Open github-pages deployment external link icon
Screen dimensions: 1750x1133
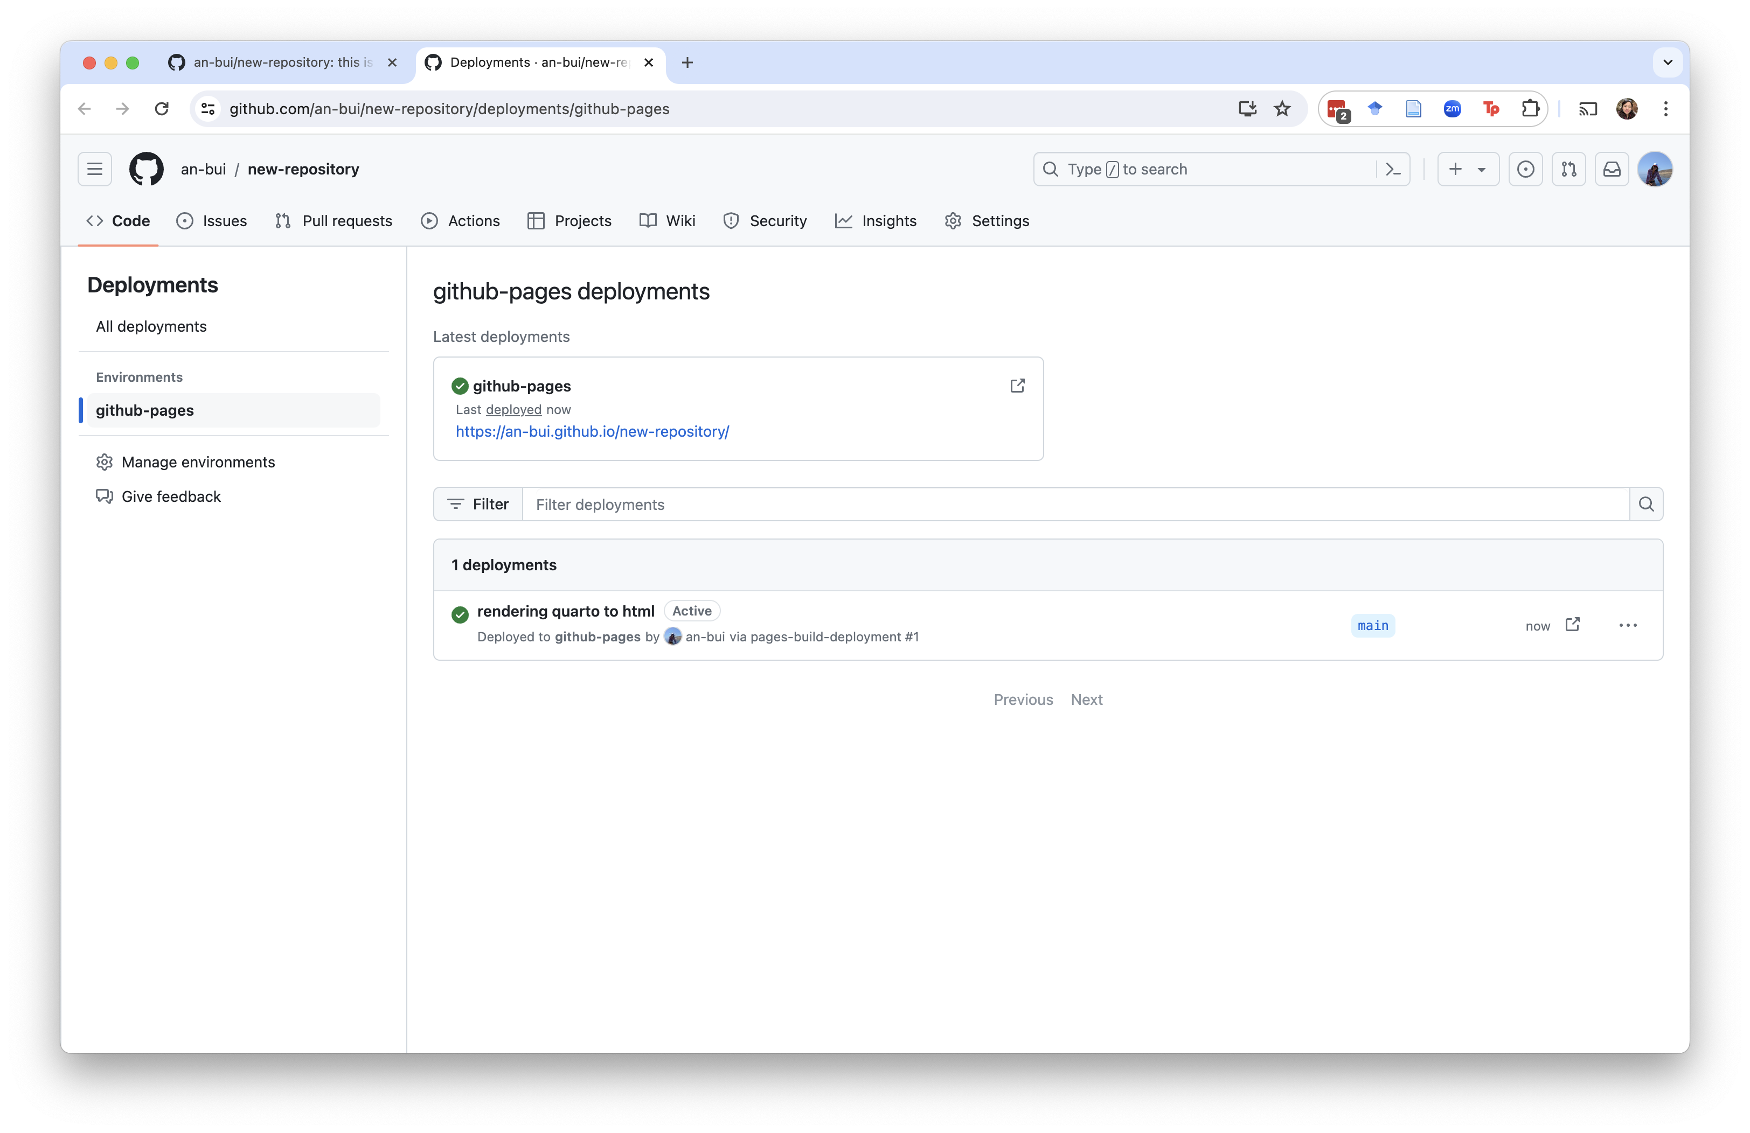click(x=1017, y=386)
